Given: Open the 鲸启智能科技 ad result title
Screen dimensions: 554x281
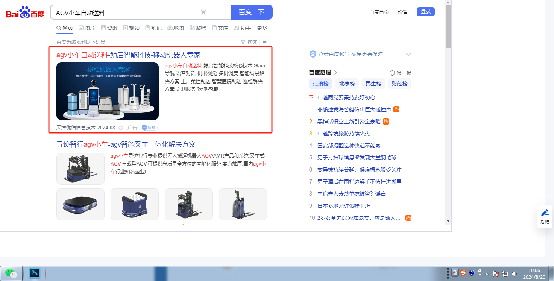Looking at the screenshot, I should click(x=128, y=55).
